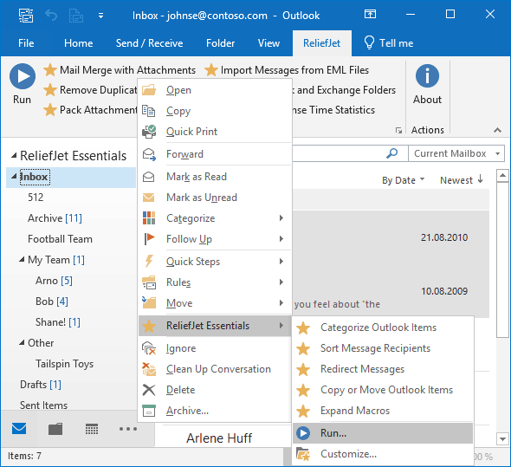Collapse the ribbon with the chevron
This screenshot has width=511, height=467.
click(497, 130)
